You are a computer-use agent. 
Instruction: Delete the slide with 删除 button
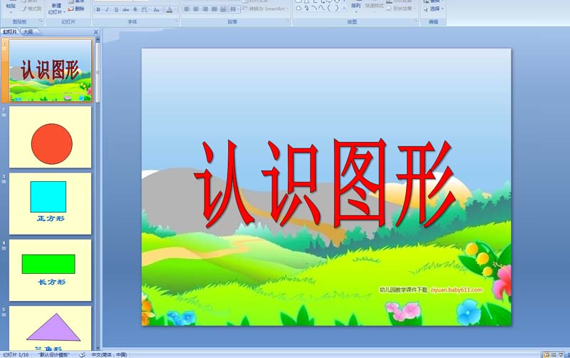point(76,9)
